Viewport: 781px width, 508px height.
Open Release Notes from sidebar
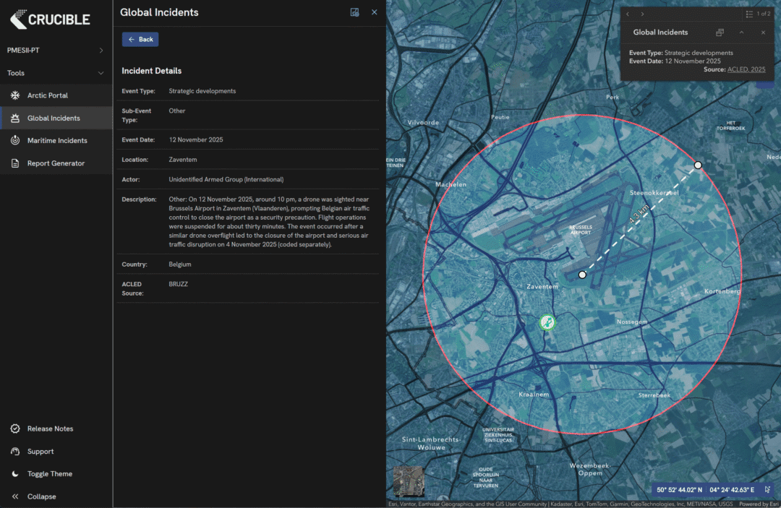[x=50, y=429]
